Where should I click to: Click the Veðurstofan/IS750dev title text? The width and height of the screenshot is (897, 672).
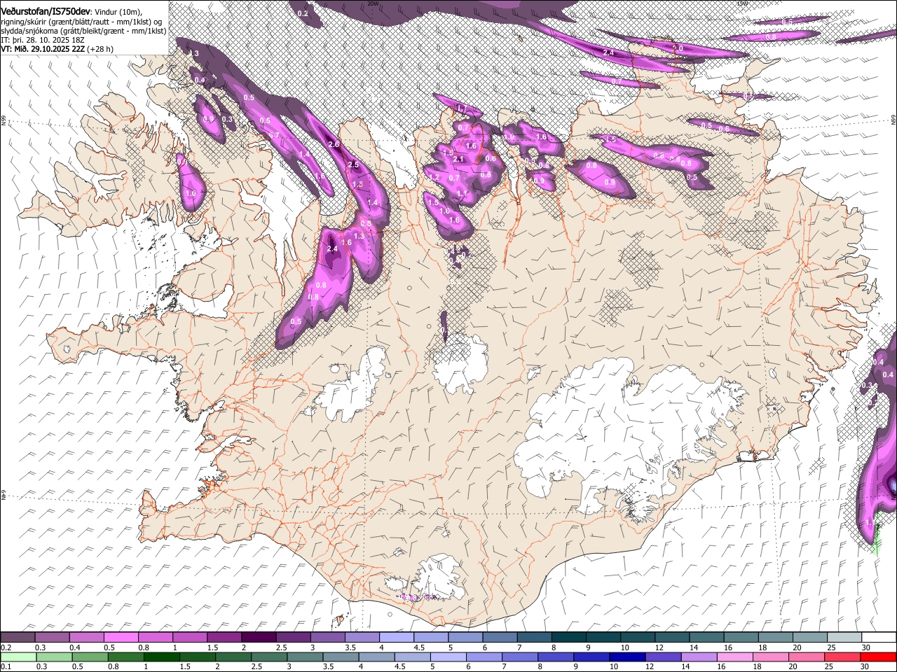point(46,11)
